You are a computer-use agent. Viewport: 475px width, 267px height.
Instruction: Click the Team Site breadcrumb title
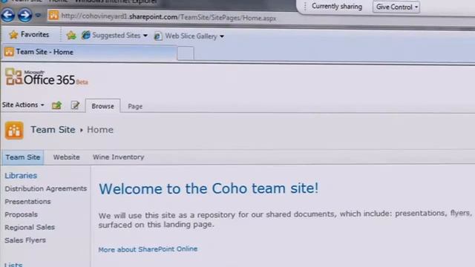pyautogui.click(x=53, y=130)
